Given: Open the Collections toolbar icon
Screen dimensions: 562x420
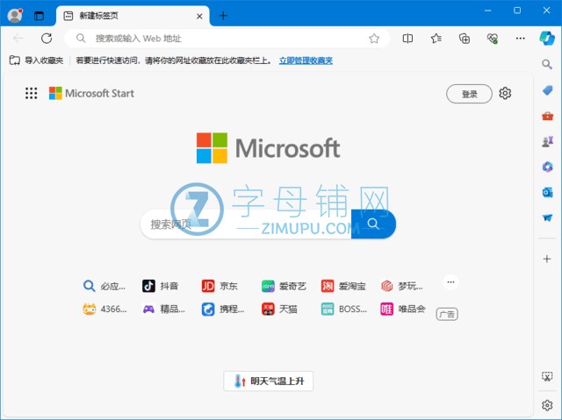Looking at the screenshot, I should click(x=465, y=39).
